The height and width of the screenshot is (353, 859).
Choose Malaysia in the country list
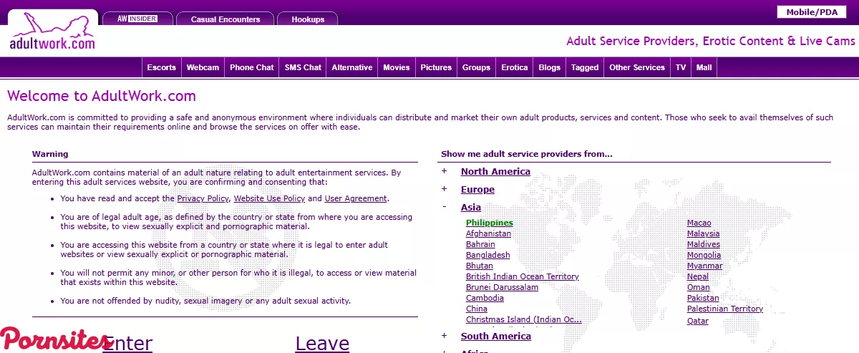click(703, 233)
